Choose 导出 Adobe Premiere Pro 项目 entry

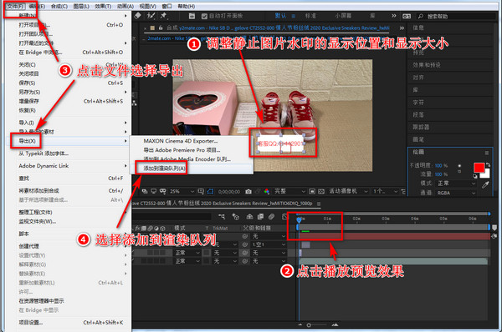coord(192,150)
